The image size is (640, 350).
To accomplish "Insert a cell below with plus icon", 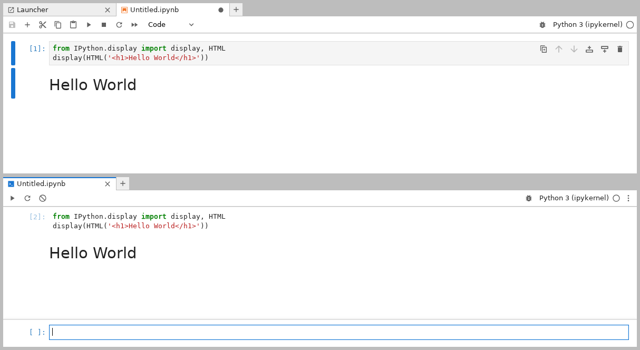I will coord(27,25).
